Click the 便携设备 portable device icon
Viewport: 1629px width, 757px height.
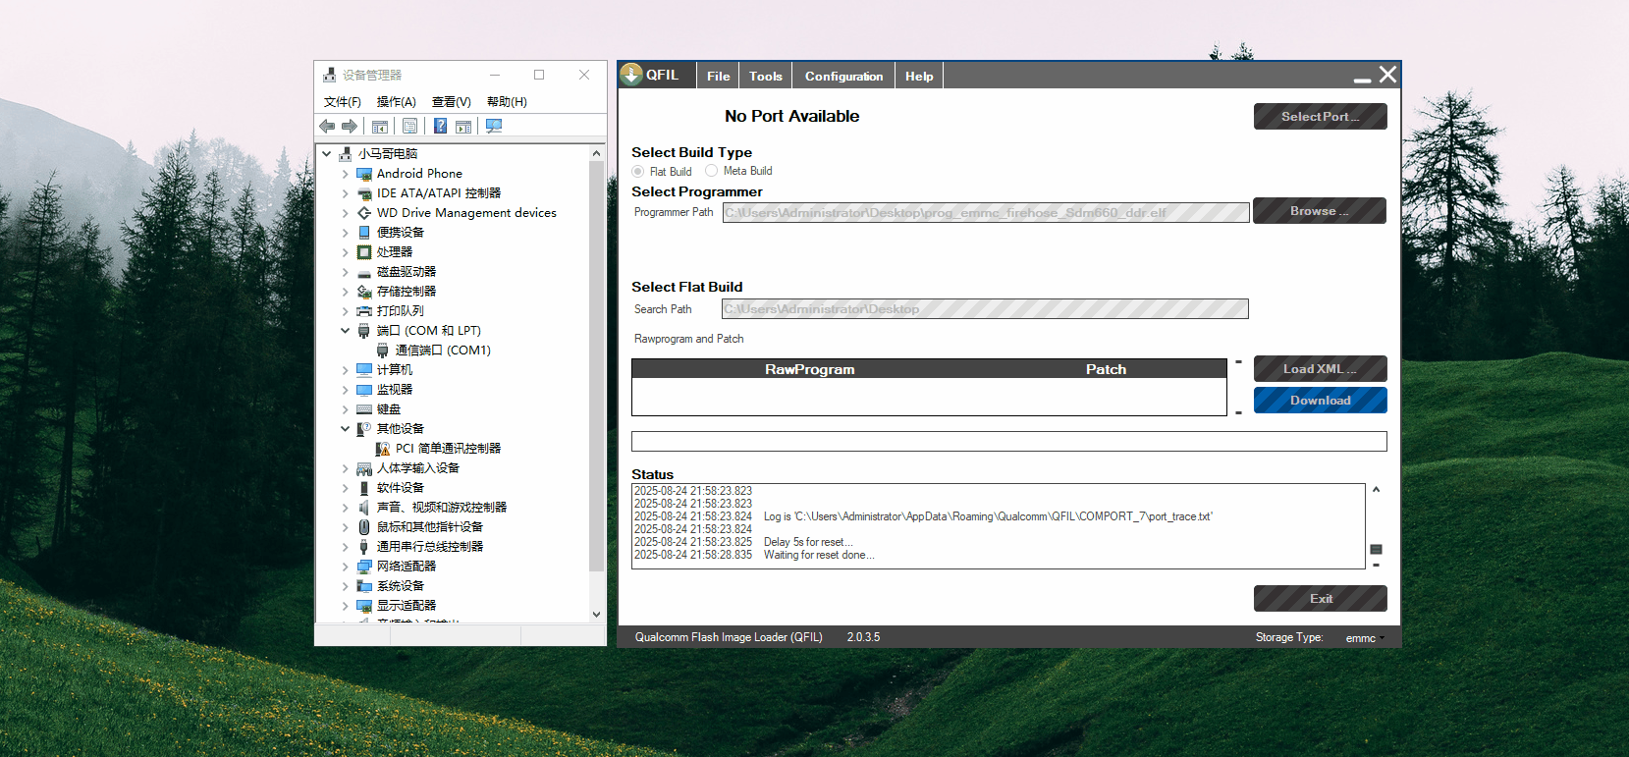click(x=364, y=233)
